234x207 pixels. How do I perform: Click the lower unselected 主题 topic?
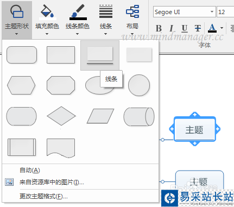click(x=200, y=181)
